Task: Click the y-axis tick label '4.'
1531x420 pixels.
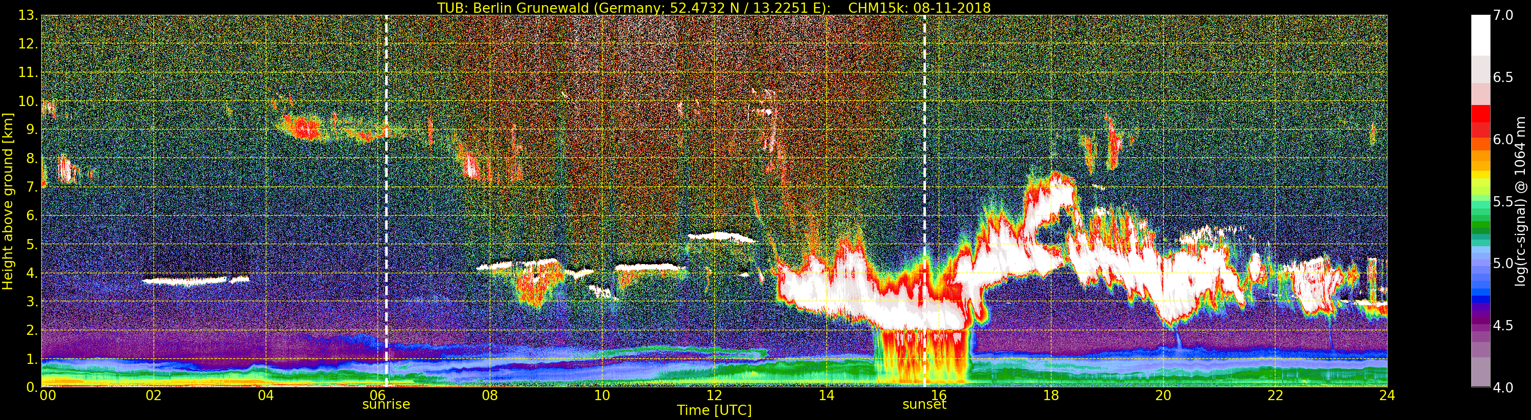Action: tap(32, 273)
